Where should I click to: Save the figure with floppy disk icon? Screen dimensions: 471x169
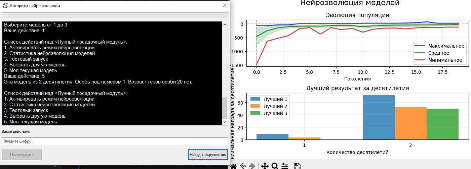[297, 166]
